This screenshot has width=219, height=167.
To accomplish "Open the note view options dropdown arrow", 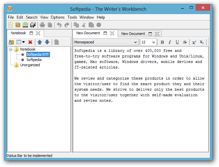I will [x=23, y=42].
